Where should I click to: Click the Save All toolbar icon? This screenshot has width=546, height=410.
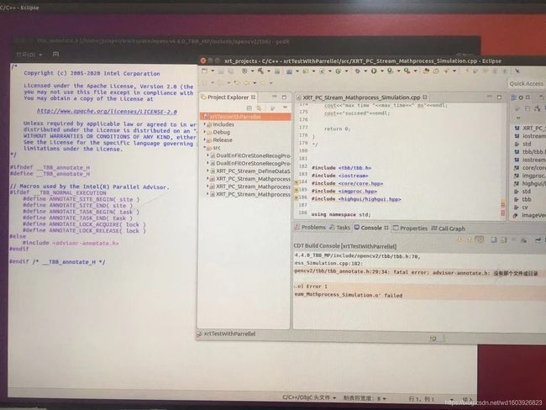coord(230,71)
